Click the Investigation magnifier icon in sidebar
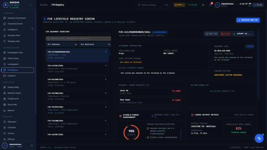The height and width of the screenshot is (150, 267). pos(5,64)
